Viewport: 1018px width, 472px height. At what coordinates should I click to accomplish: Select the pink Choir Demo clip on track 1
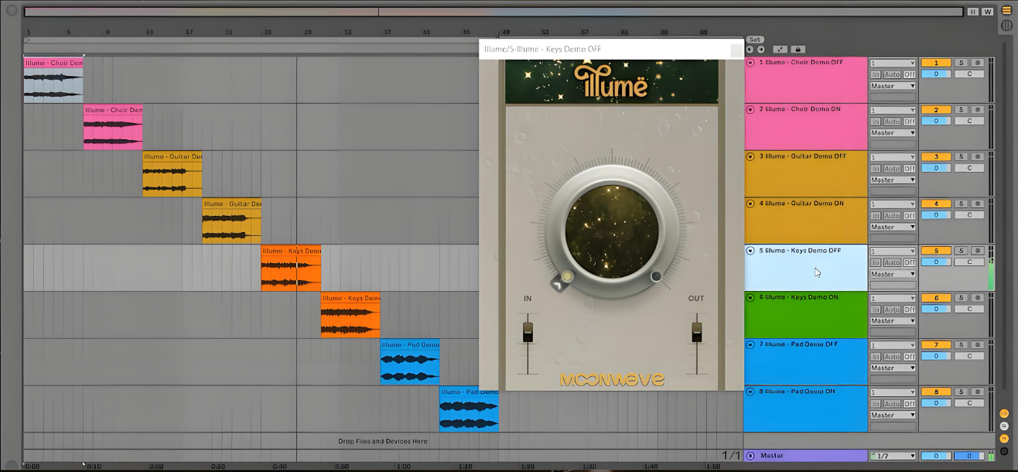tap(53, 80)
